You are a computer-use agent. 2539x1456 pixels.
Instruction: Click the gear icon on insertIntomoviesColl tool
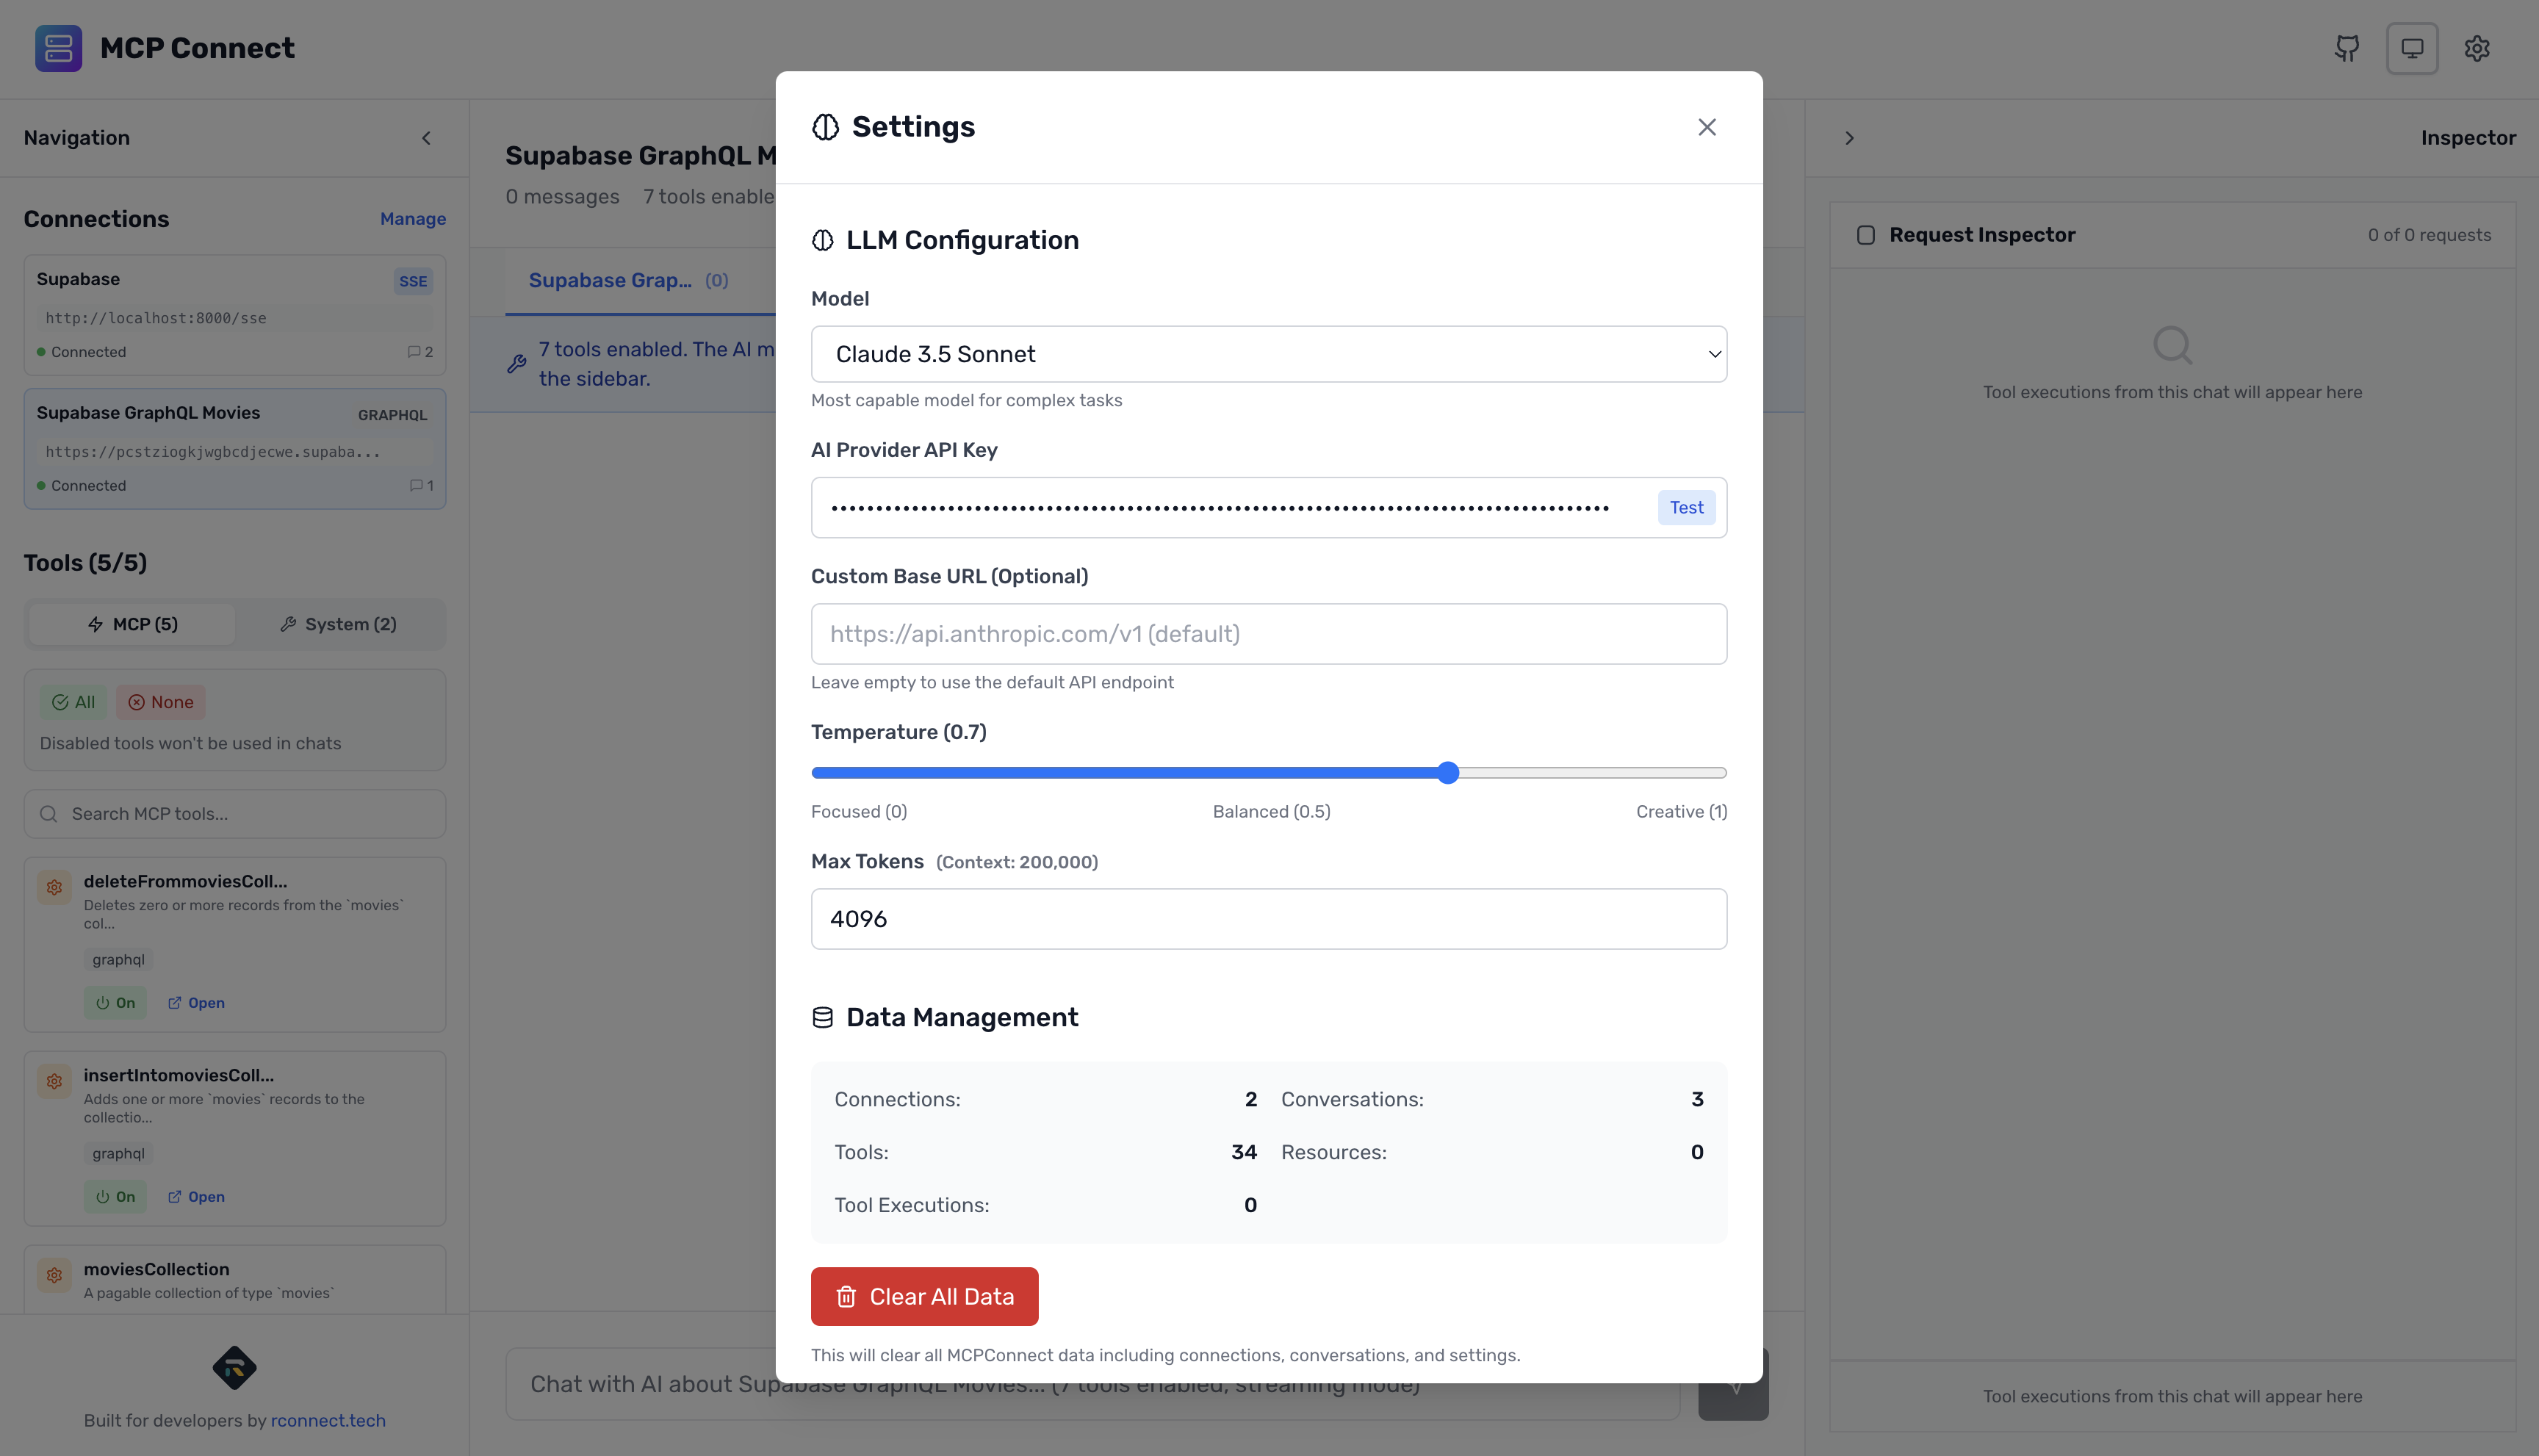click(x=54, y=1081)
